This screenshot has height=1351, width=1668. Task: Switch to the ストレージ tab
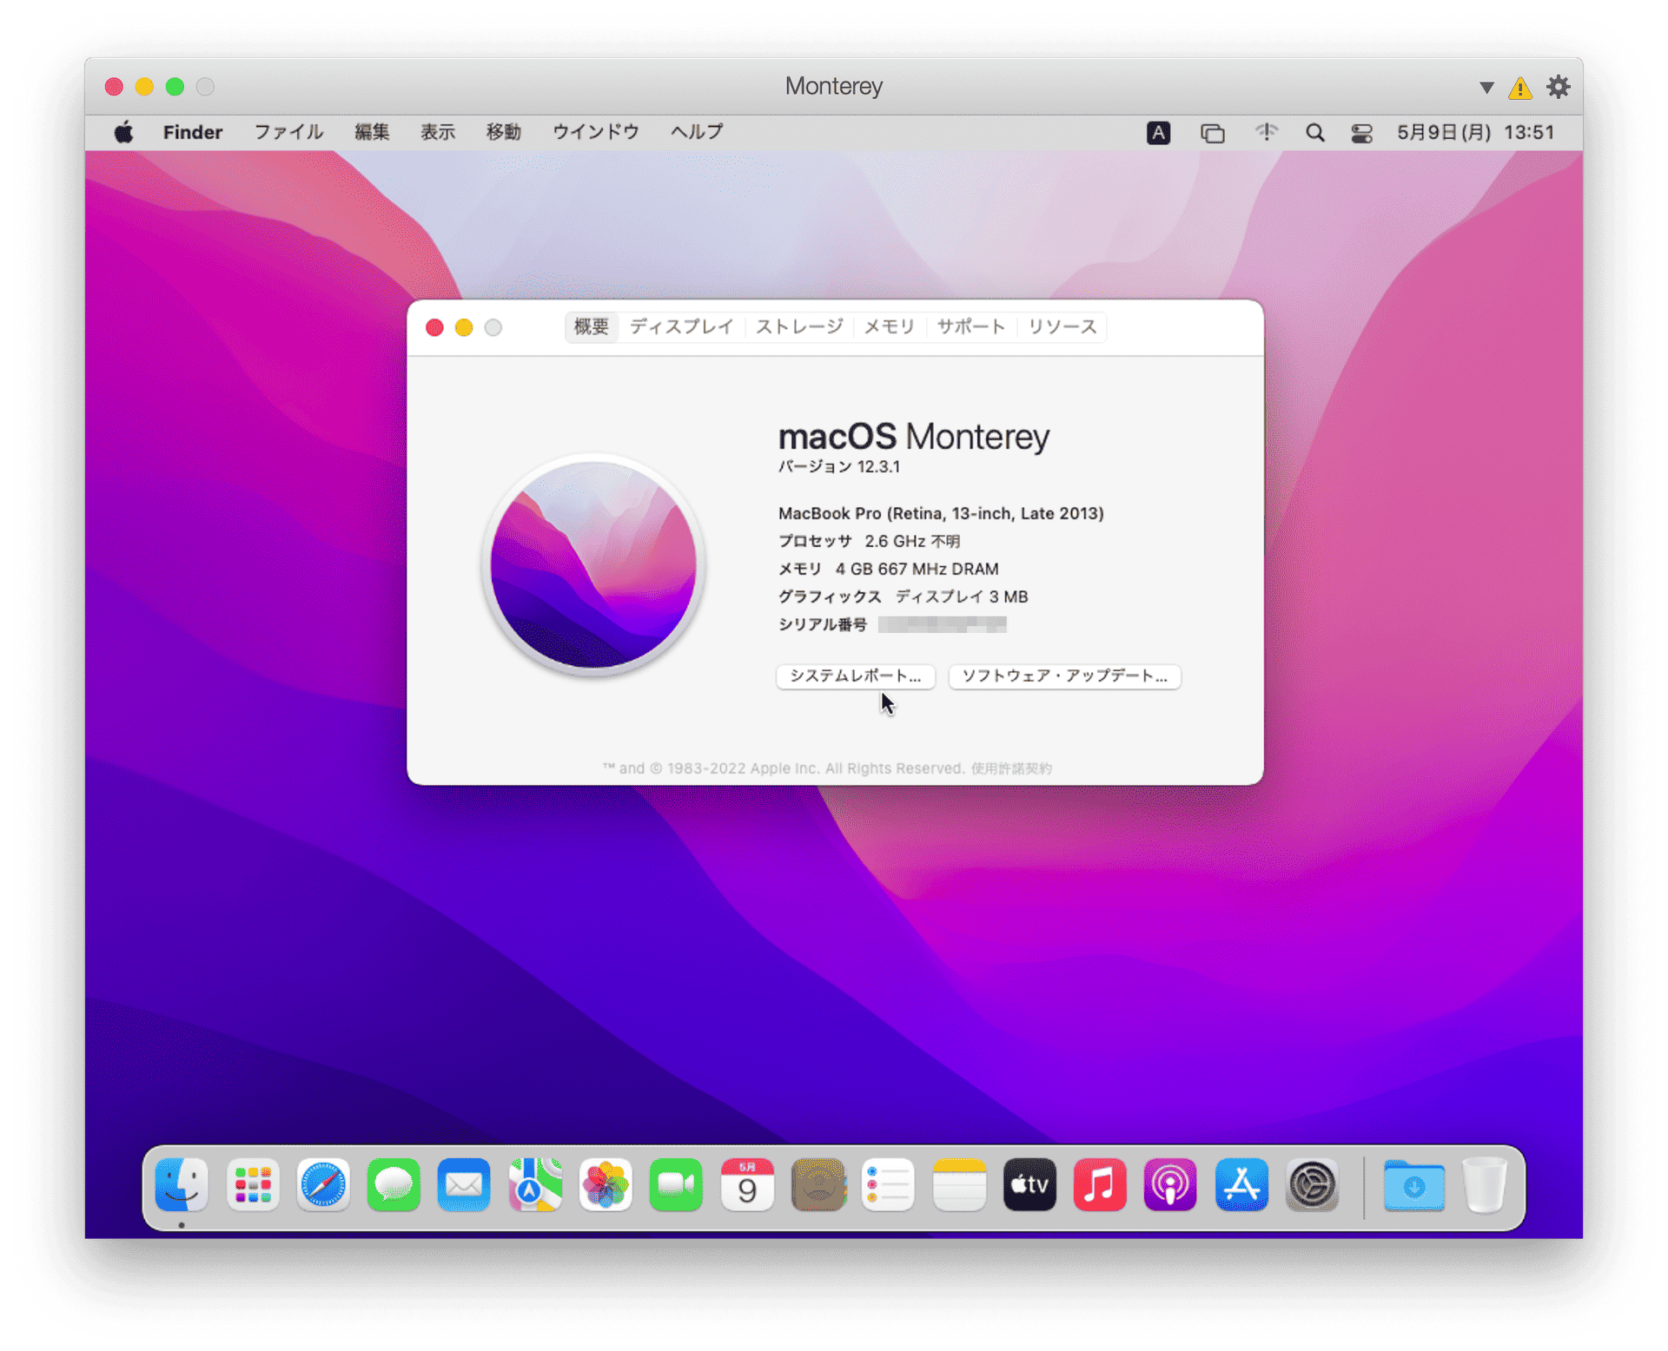[799, 326]
